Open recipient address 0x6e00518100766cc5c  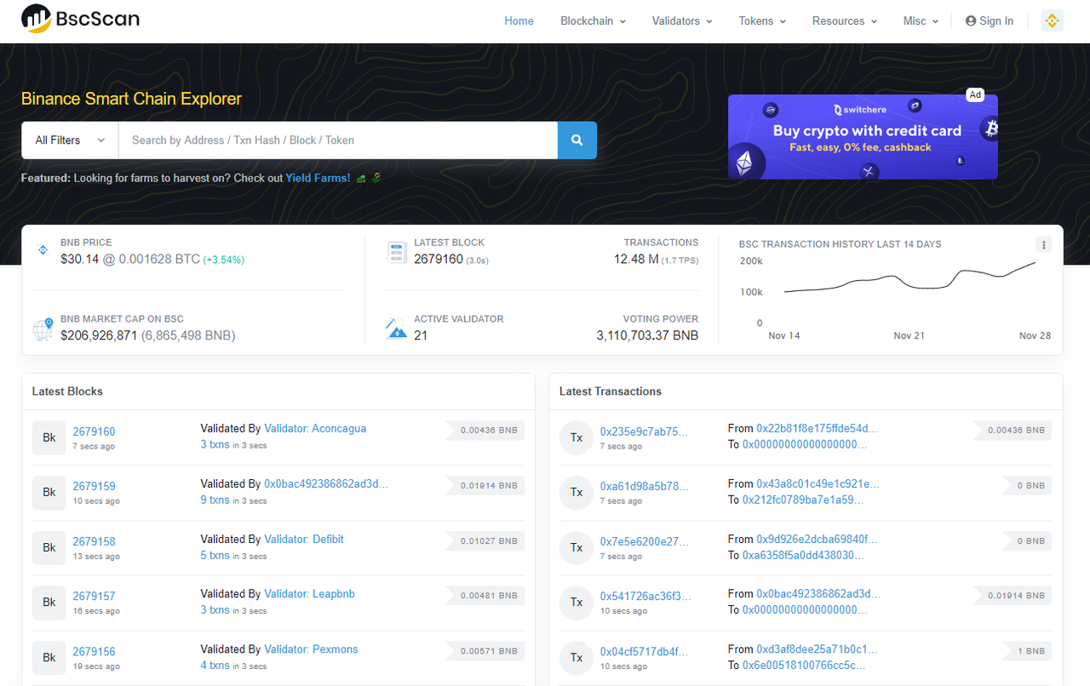[804, 665]
